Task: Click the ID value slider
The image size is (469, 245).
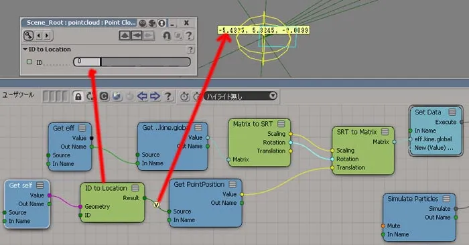Action: [x=145, y=62]
